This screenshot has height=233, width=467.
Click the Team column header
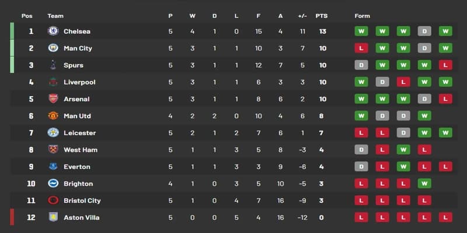[x=55, y=16]
